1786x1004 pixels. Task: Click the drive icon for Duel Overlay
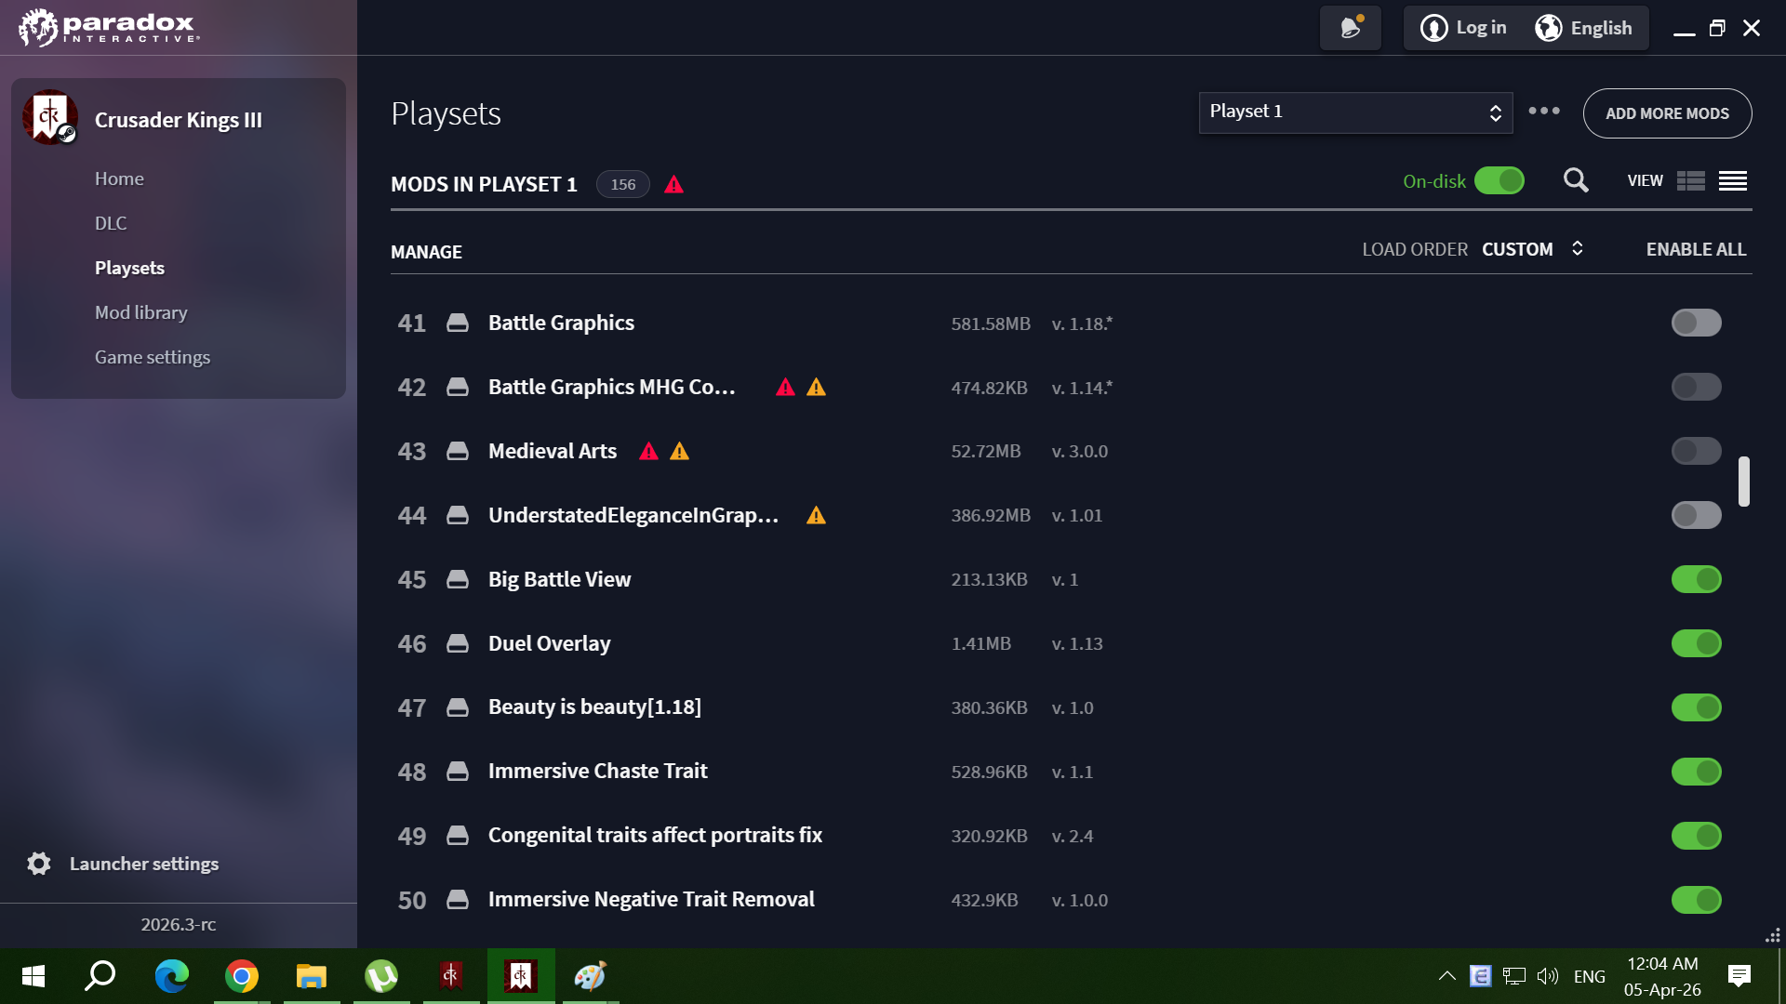(458, 644)
